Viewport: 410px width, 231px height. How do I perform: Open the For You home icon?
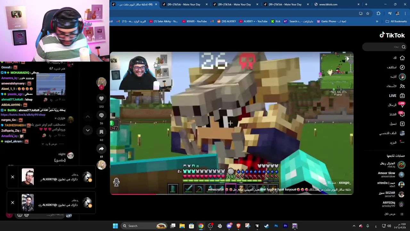(402, 58)
